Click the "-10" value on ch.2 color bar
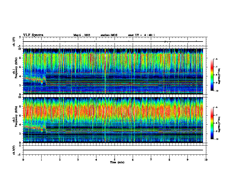 (216, 139)
